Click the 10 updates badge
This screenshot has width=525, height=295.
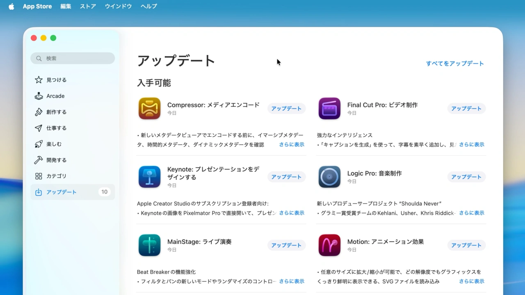click(104, 192)
